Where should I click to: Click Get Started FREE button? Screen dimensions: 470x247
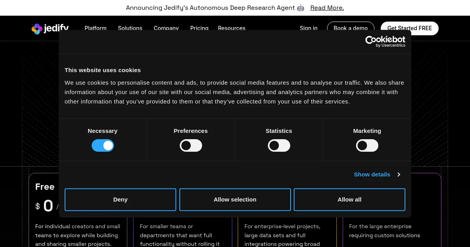[410, 28]
